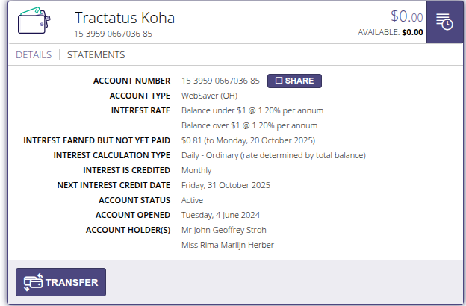Click the Friday, 31 October 2025 date

point(226,185)
